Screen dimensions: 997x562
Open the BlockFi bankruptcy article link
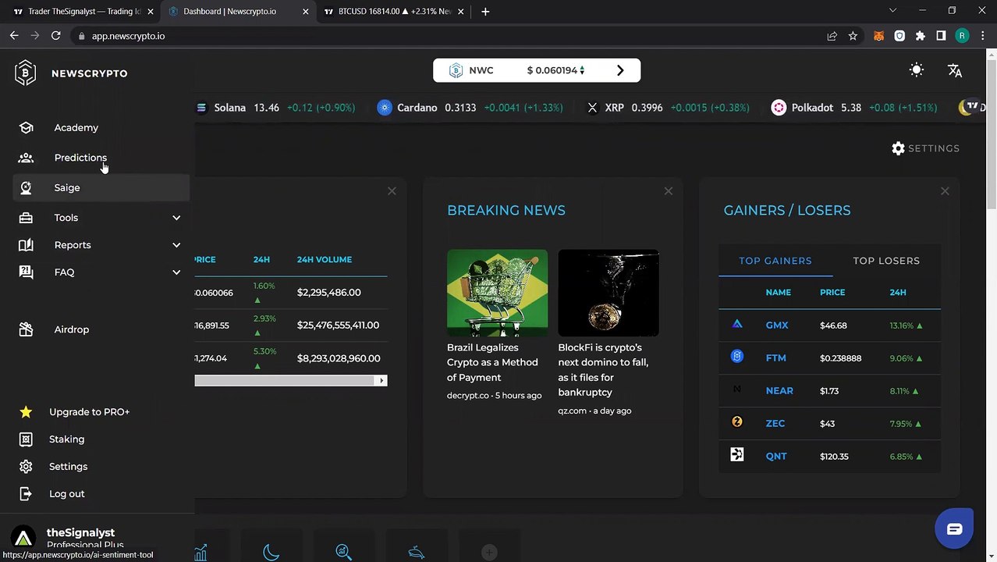click(x=603, y=370)
